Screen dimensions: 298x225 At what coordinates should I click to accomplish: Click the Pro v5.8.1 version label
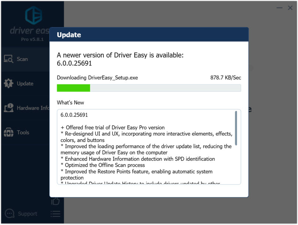(32, 39)
